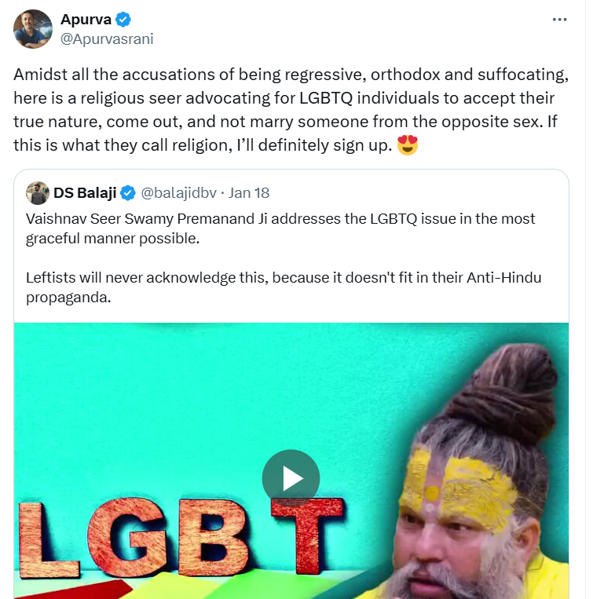Open the @balajidbv handle
This screenshot has width=593, height=599.
[179, 193]
